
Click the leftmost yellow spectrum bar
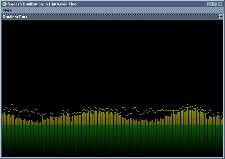3,119
